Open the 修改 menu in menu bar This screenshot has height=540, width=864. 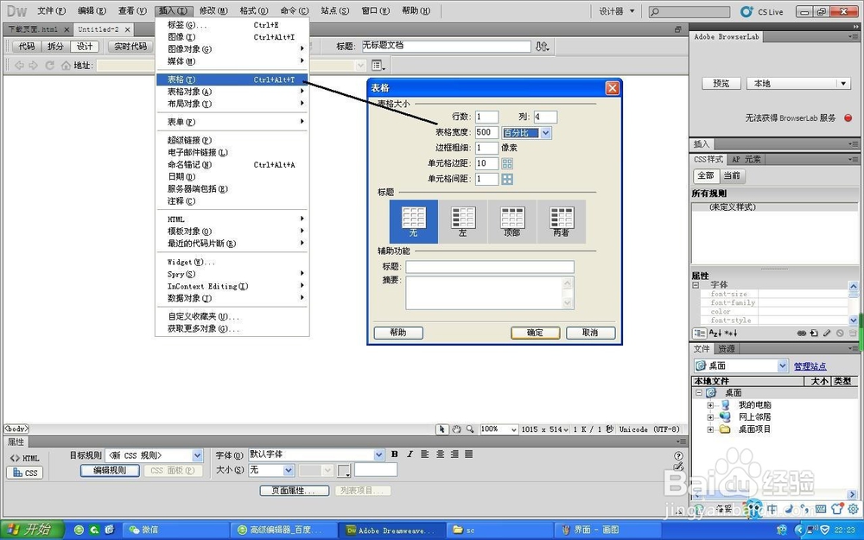pos(213,10)
